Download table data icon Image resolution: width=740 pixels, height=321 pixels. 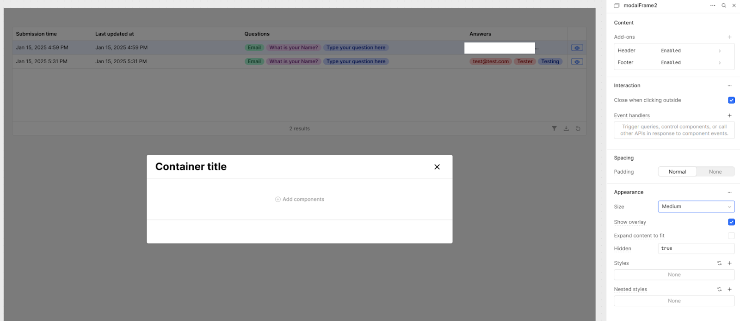pyautogui.click(x=566, y=128)
